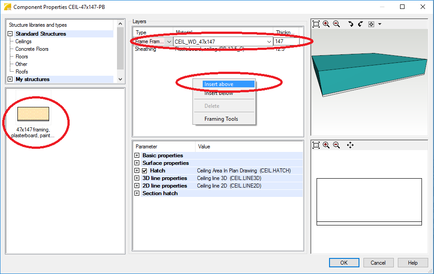
Task: Click Ceiling line 3D value
Action: 229,178
